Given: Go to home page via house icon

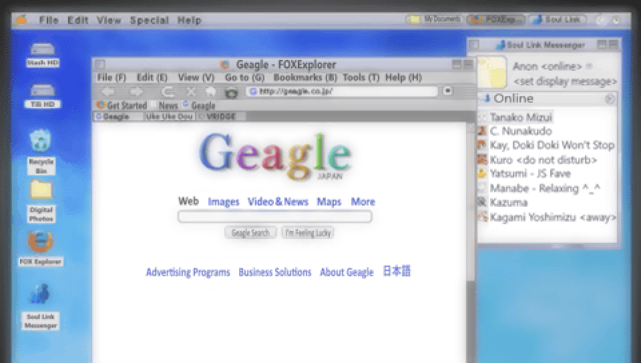Looking at the screenshot, I should point(210,91).
